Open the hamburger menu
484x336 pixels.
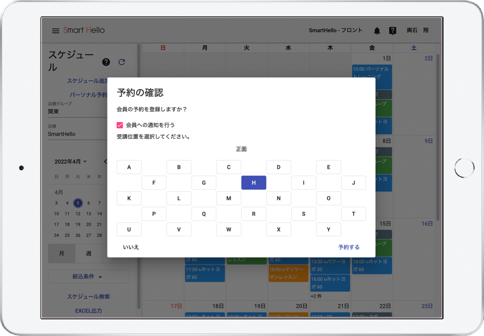[x=56, y=31]
